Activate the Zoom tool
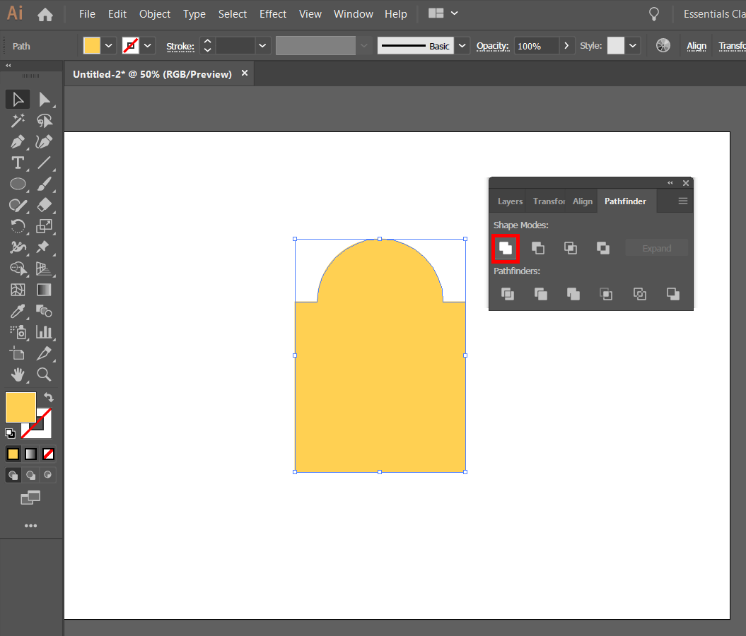Viewport: 746px width, 636px height. [x=44, y=375]
